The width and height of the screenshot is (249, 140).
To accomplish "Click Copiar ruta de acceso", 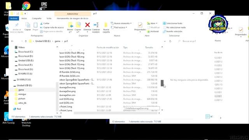I will tap(52, 28).
